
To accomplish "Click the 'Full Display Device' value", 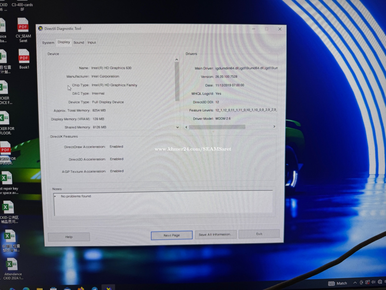I will (x=108, y=102).
